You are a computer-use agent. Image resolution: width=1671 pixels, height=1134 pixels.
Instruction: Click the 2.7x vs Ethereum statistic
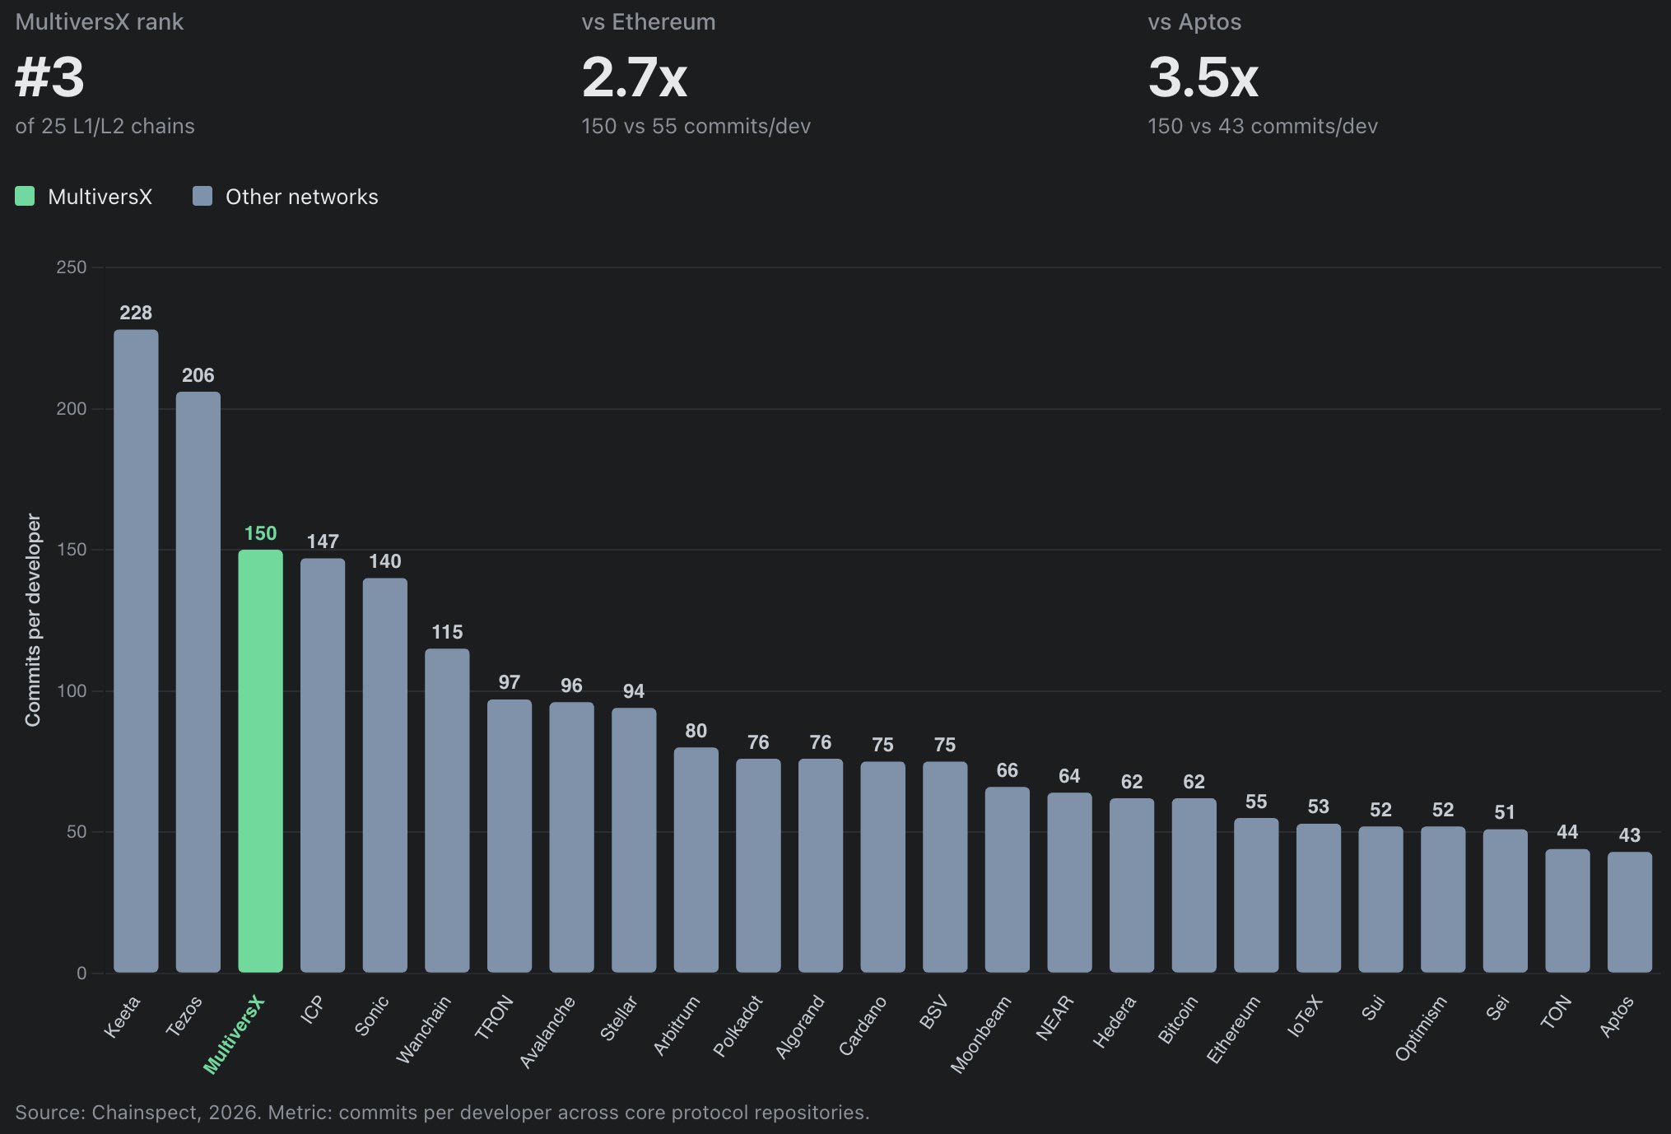634,77
